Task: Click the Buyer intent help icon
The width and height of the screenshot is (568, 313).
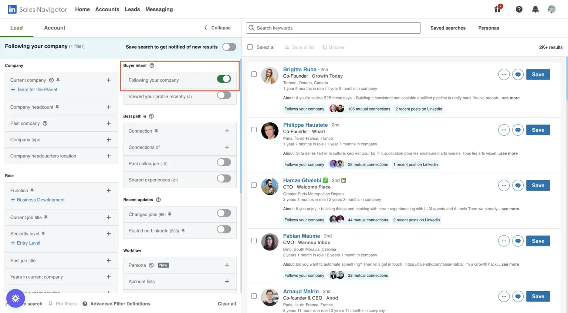Action: [x=152, y=65]
